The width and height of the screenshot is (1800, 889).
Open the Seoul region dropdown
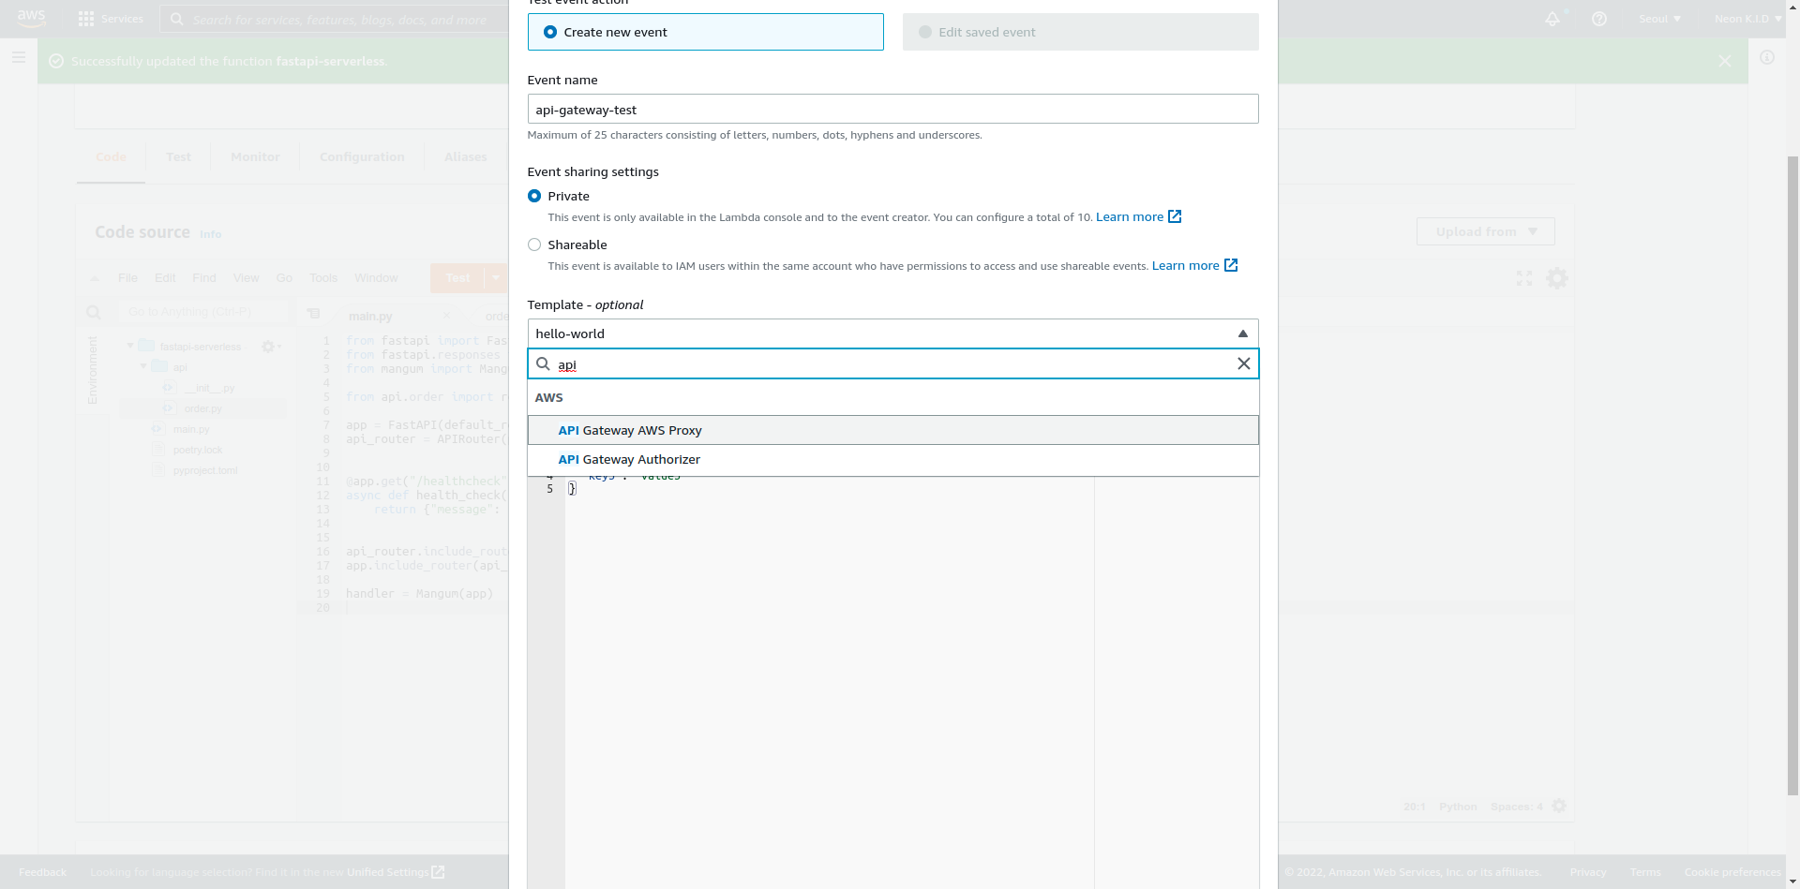coord(1660,19)
